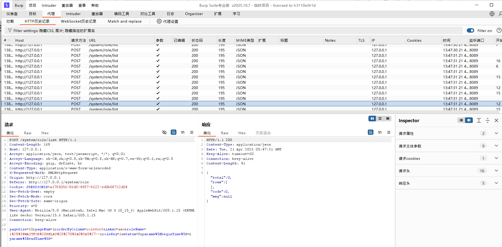The image size is (502, 247).
Task: Toggle the \n newline display in request panel
Action: click(x=183, y=132)
